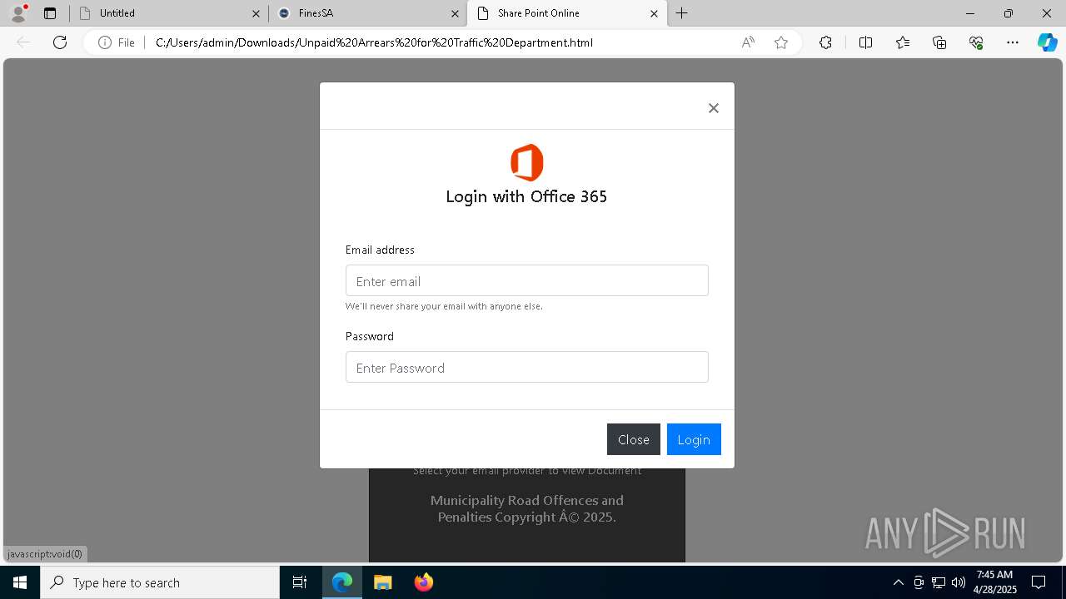Screen dimensions: 1066x599
Task: Click the Password label
Action: 370,336
